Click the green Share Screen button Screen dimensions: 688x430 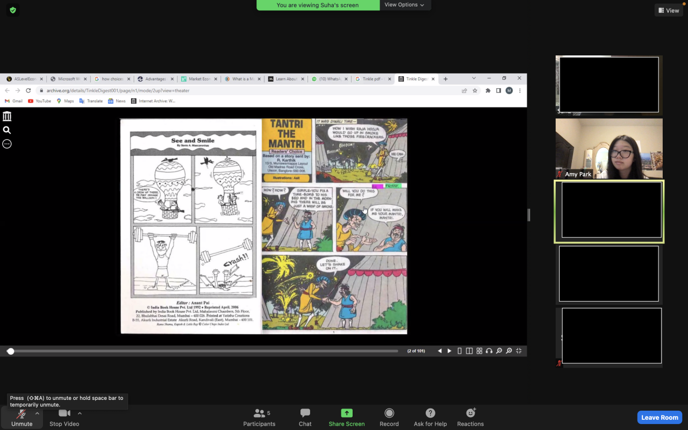tap(347, 417)
